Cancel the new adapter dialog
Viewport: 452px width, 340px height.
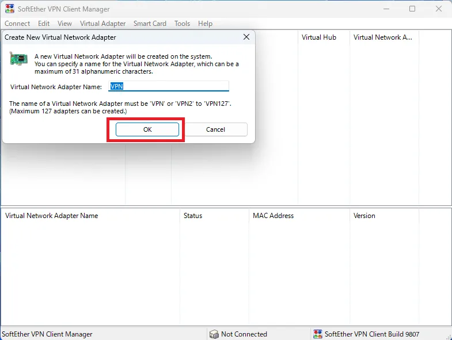(215, 129)
